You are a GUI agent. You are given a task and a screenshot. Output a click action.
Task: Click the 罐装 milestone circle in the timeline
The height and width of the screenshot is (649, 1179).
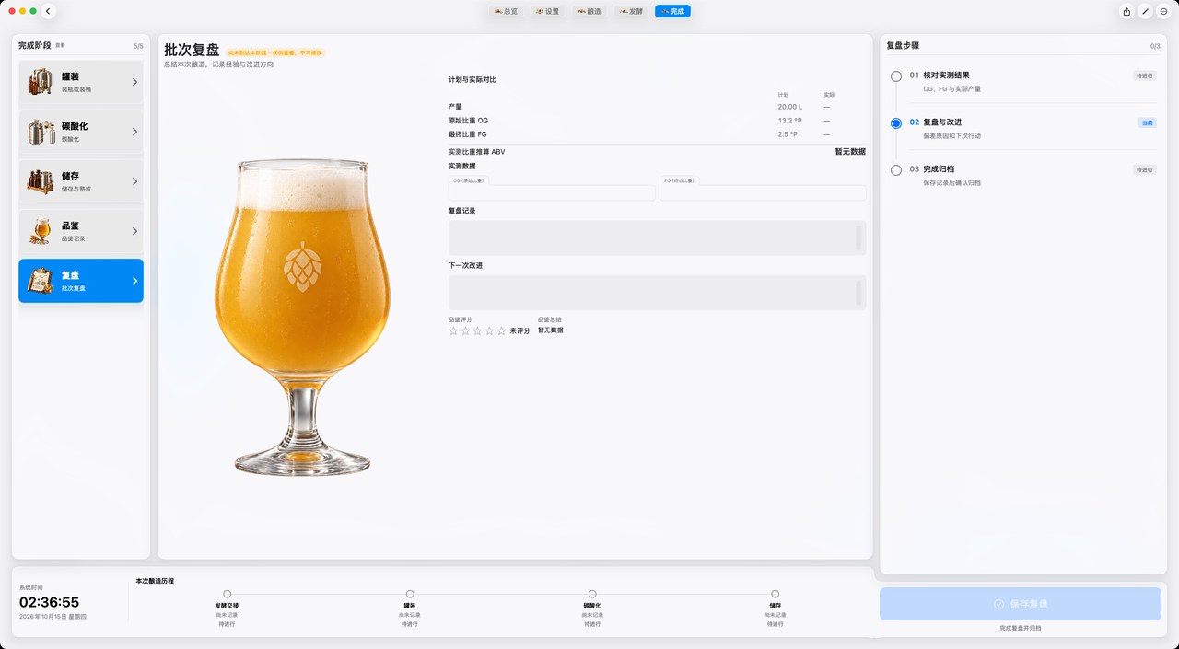coord(410,595)
